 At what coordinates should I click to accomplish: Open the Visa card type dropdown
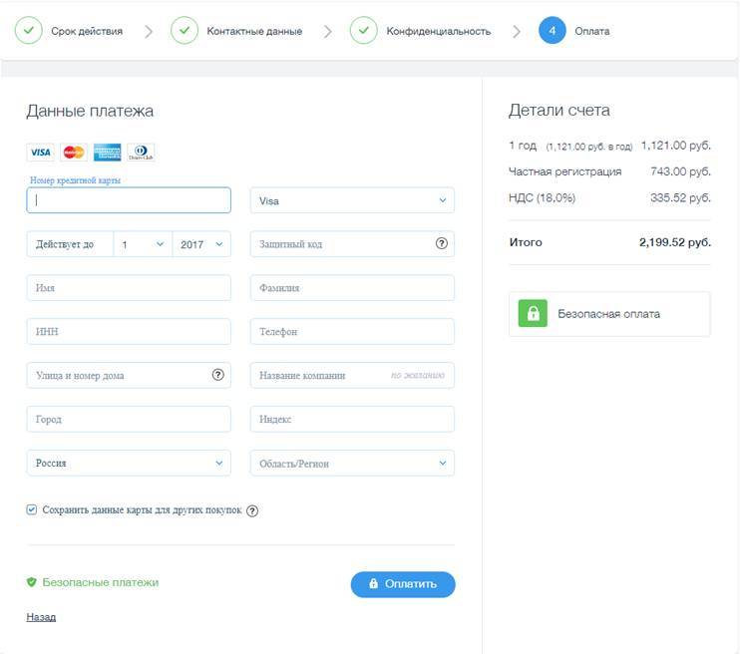[352, 200]
